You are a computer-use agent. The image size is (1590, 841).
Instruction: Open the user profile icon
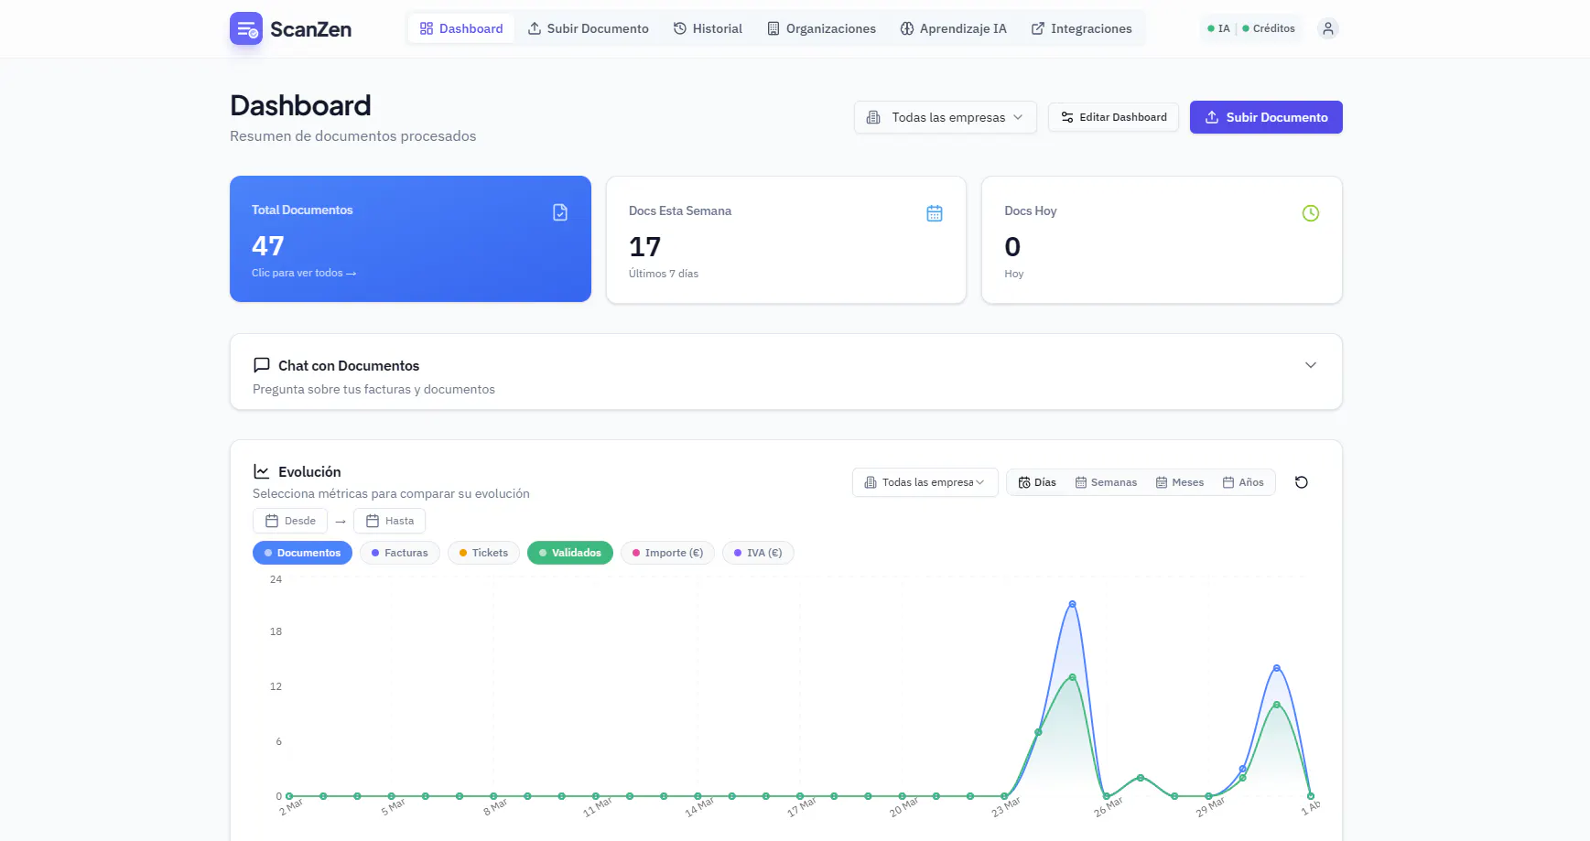point(1327,28)
